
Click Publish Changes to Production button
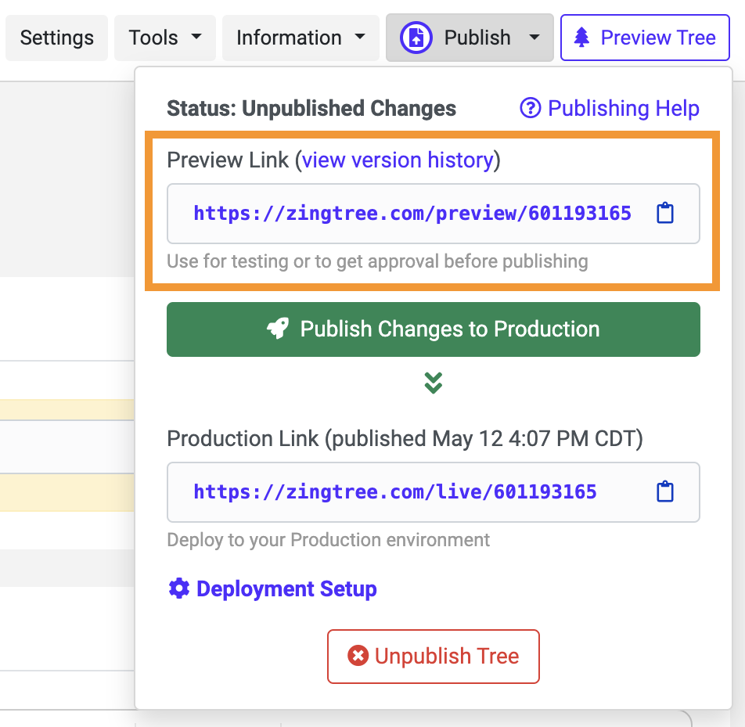coord(434,329)
